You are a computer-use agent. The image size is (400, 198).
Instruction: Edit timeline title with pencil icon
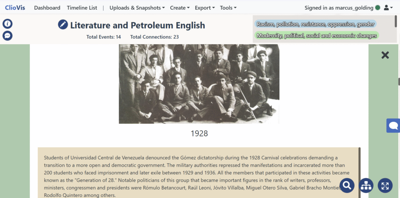(x=63, y=25)
